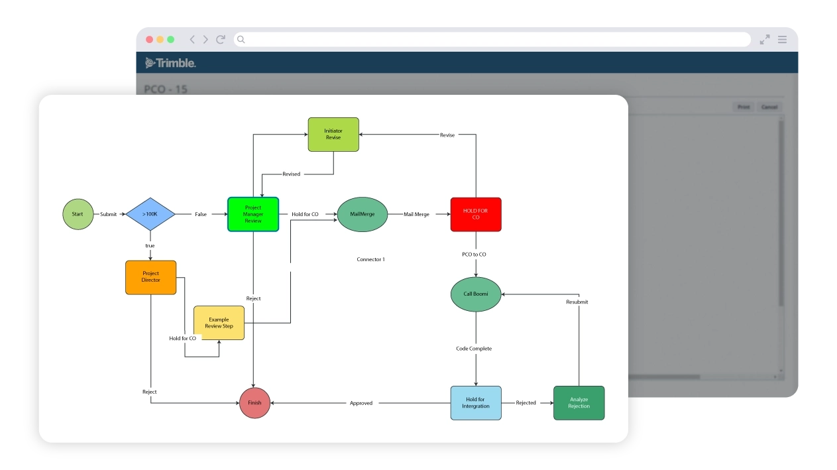Click the Trimble logo
This screenshot has width=837, height=470.
(171, 63)
